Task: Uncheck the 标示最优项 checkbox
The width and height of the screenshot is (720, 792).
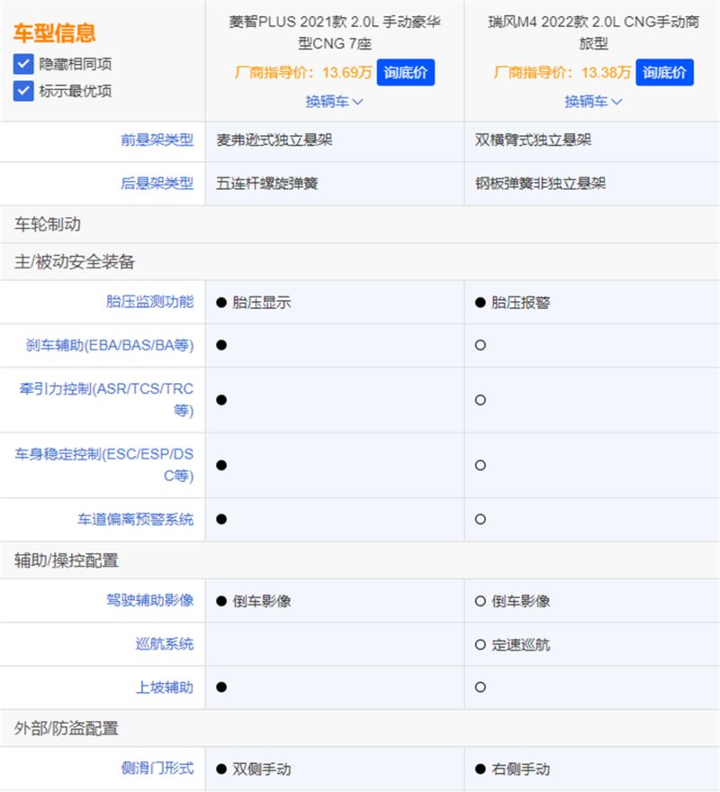Action: pos(23,91)
